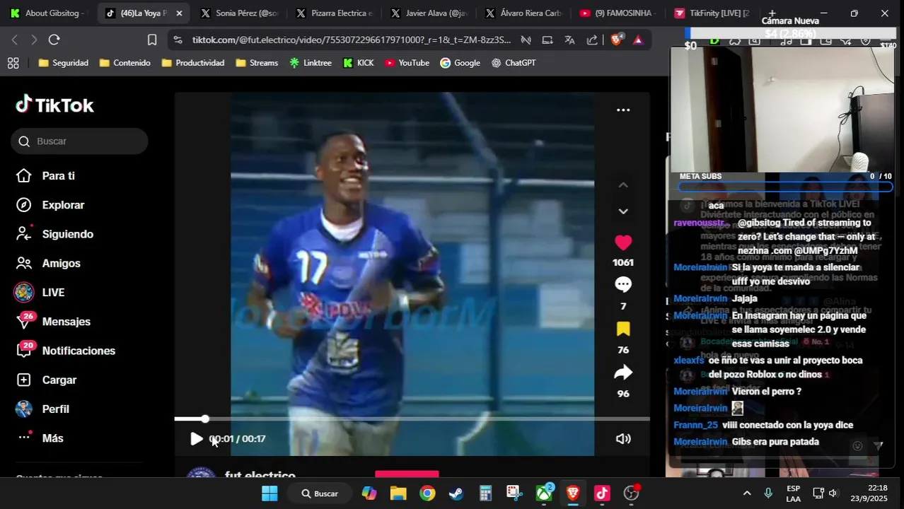Viewport: 904px width, 509px height.
Task: Switch to Álvaro Riera X tab
Action: 523,13
